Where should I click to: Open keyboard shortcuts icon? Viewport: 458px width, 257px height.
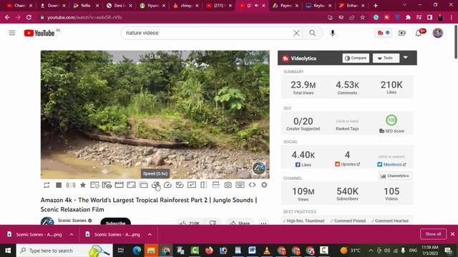tap(240, 185)
